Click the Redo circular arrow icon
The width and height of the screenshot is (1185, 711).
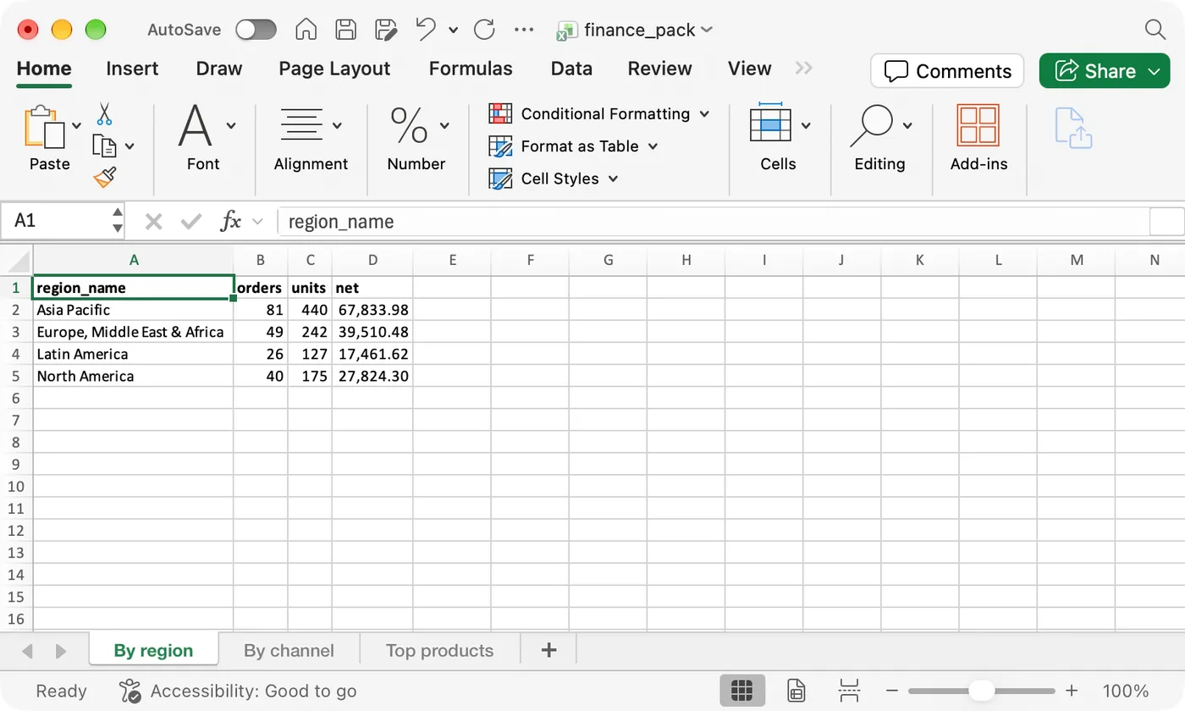[x=484, y=30]
